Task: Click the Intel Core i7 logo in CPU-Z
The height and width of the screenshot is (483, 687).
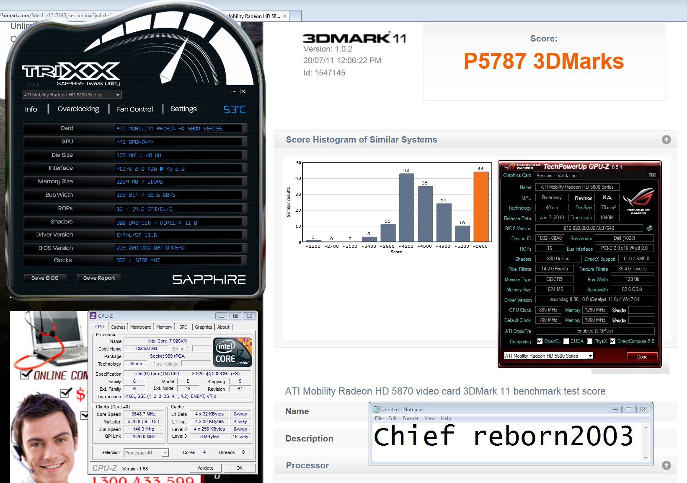Action: (x=232, y=351)
